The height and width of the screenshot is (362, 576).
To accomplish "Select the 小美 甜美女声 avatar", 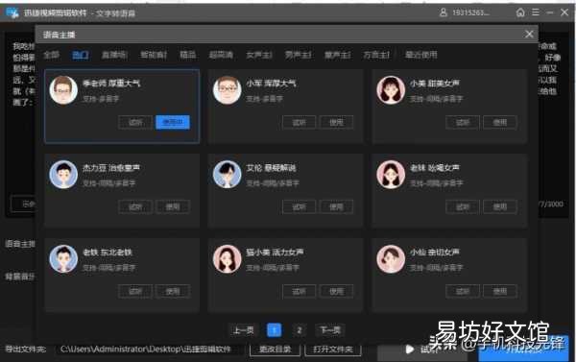I will click(391, 90).
